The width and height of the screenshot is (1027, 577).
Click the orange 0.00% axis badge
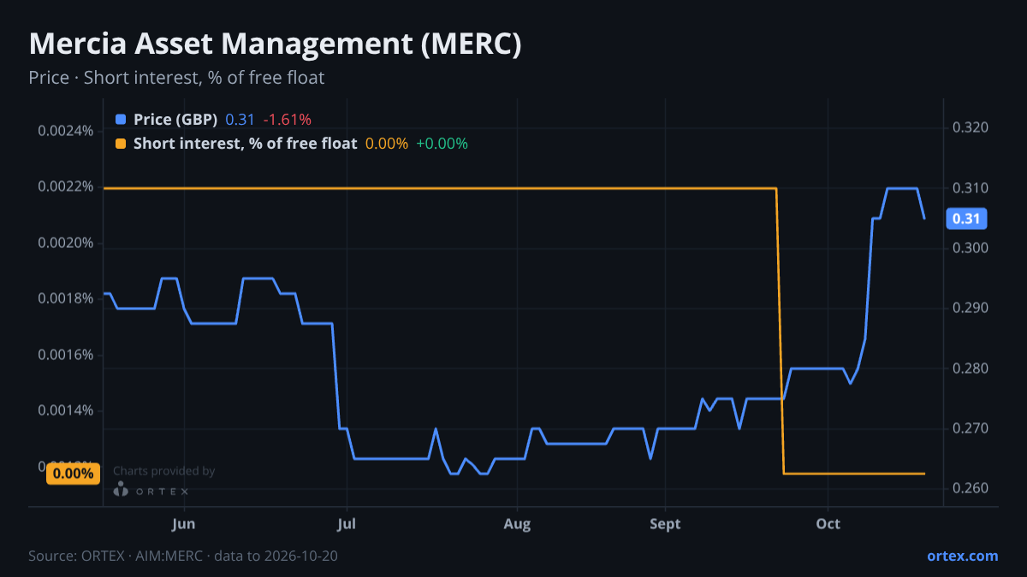(73, 473)
